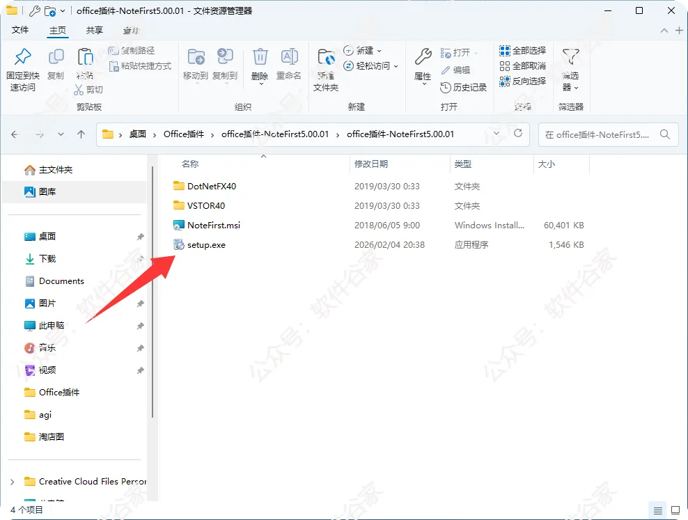Open Easy Access (轻松访问) dropdown

tap(370, 65)
